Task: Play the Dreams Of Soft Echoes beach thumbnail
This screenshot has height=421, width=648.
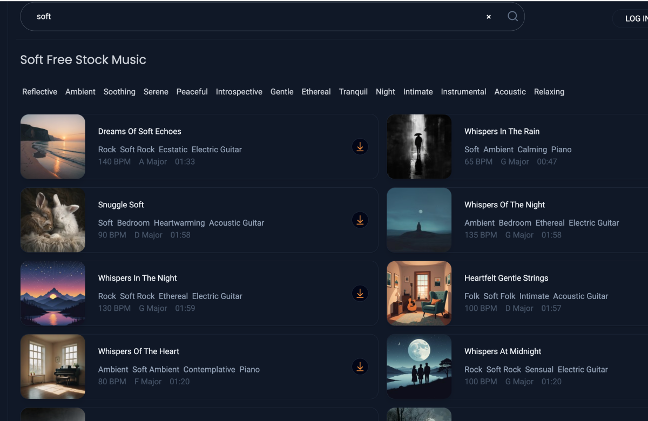Action: 53,146
